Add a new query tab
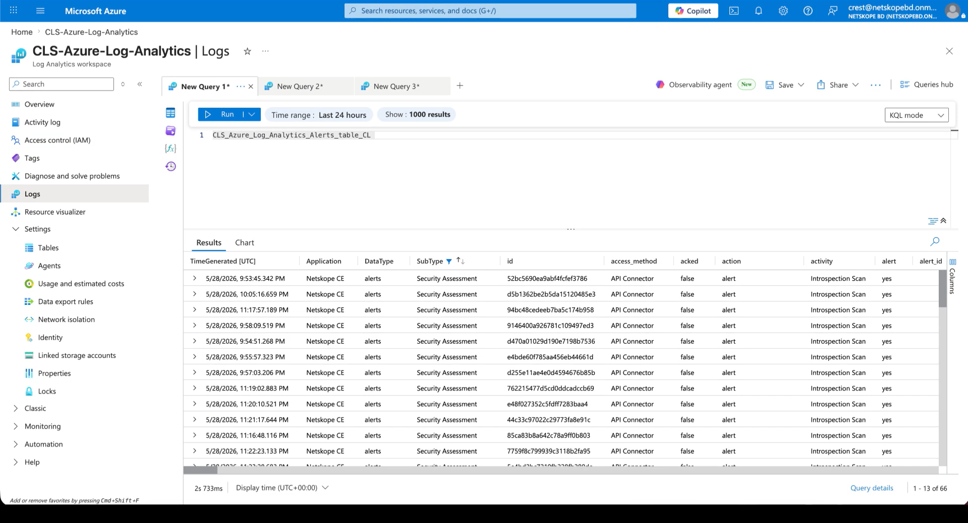 (x=460, y=86)
